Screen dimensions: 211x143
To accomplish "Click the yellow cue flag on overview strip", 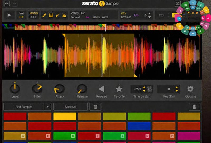I will [103, 25].
